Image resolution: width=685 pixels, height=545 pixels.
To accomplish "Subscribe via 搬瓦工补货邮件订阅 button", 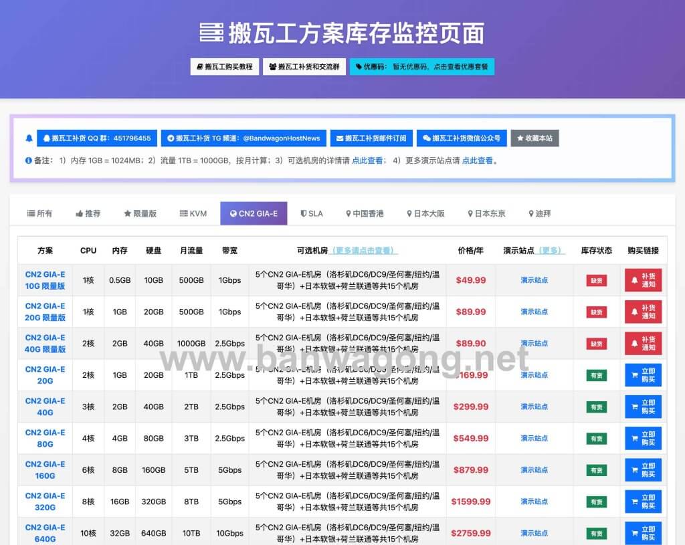I will click(371, 138).
